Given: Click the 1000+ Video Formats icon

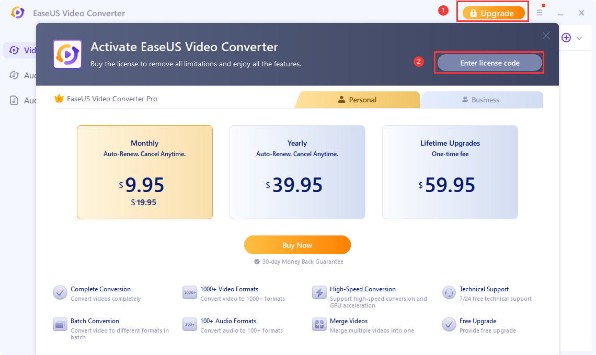Looking at the screenshot, I should 190,293.
